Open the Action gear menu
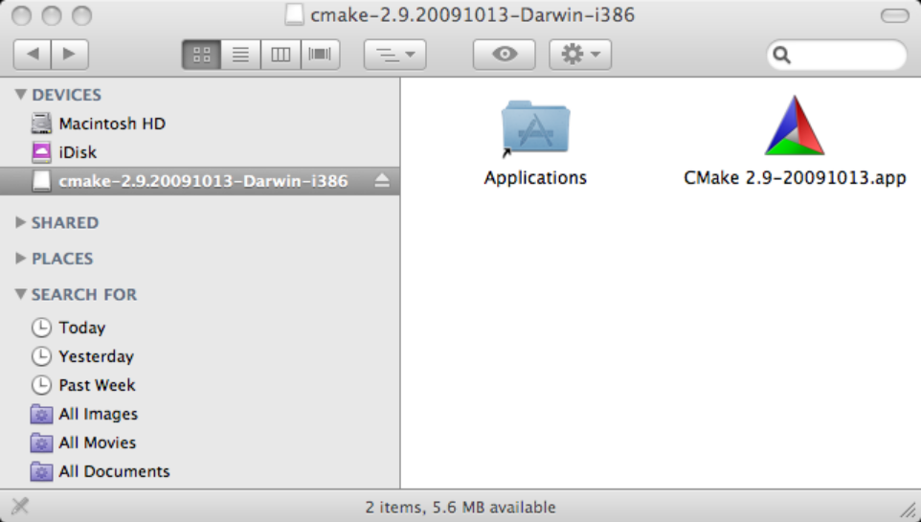The width and height of the screenshot is (921, 522). point(580,55)
